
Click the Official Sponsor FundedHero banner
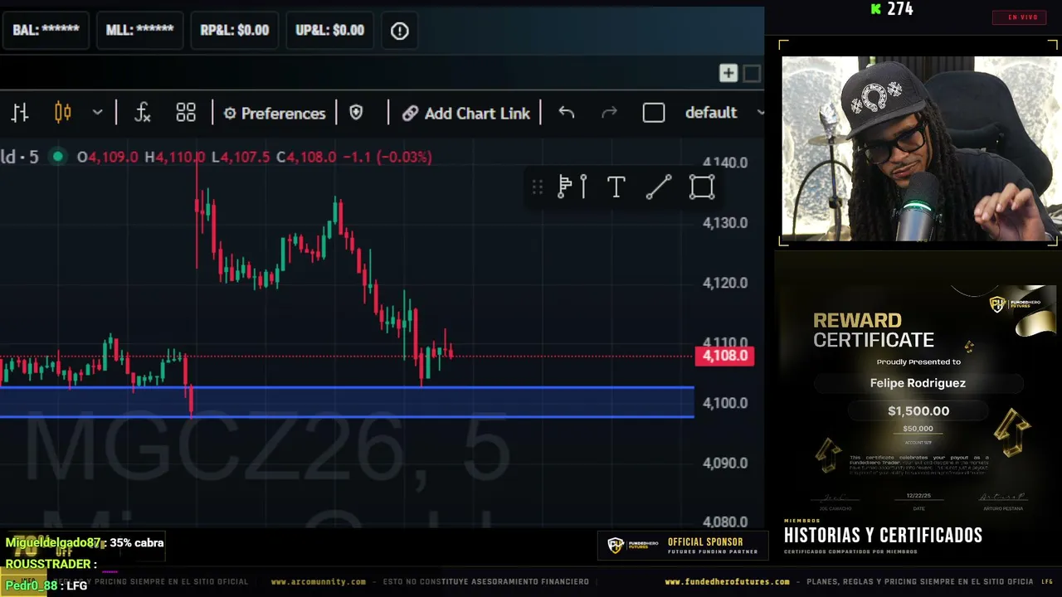pyautogui.click(x=683, y=546)
